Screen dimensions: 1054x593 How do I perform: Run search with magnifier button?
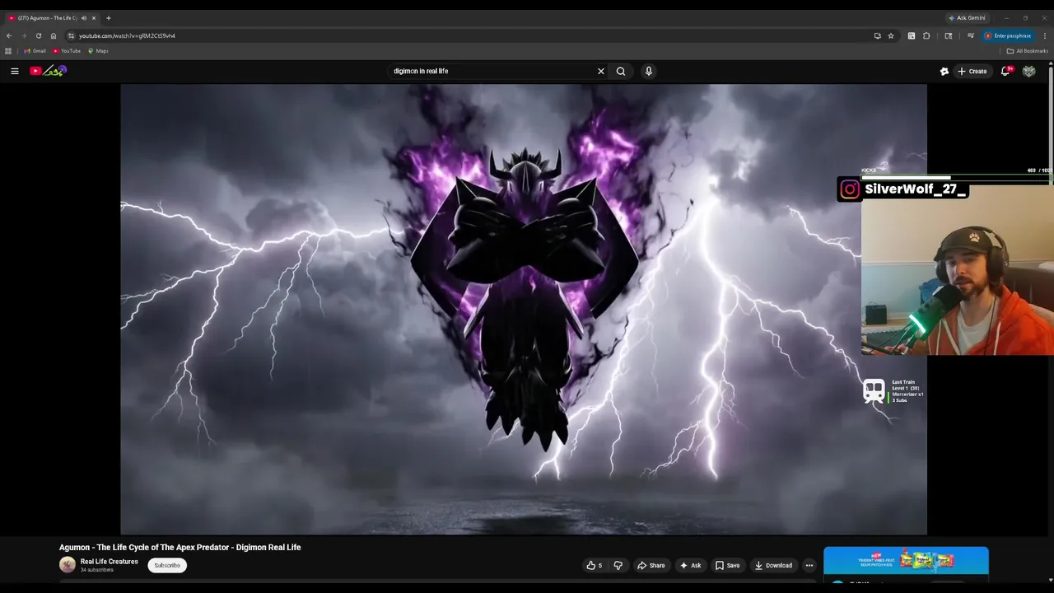[621, 71]
